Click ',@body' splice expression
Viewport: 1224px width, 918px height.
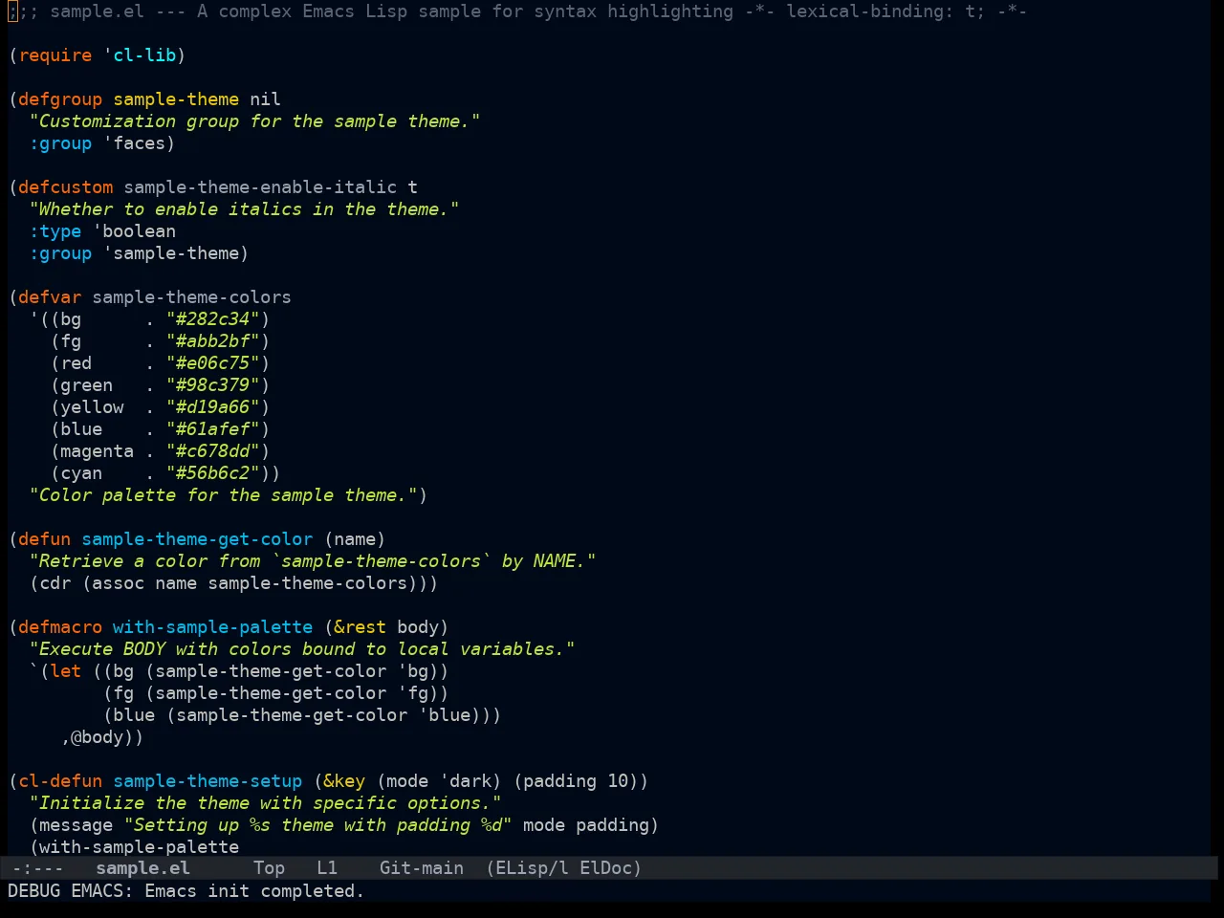98,737
